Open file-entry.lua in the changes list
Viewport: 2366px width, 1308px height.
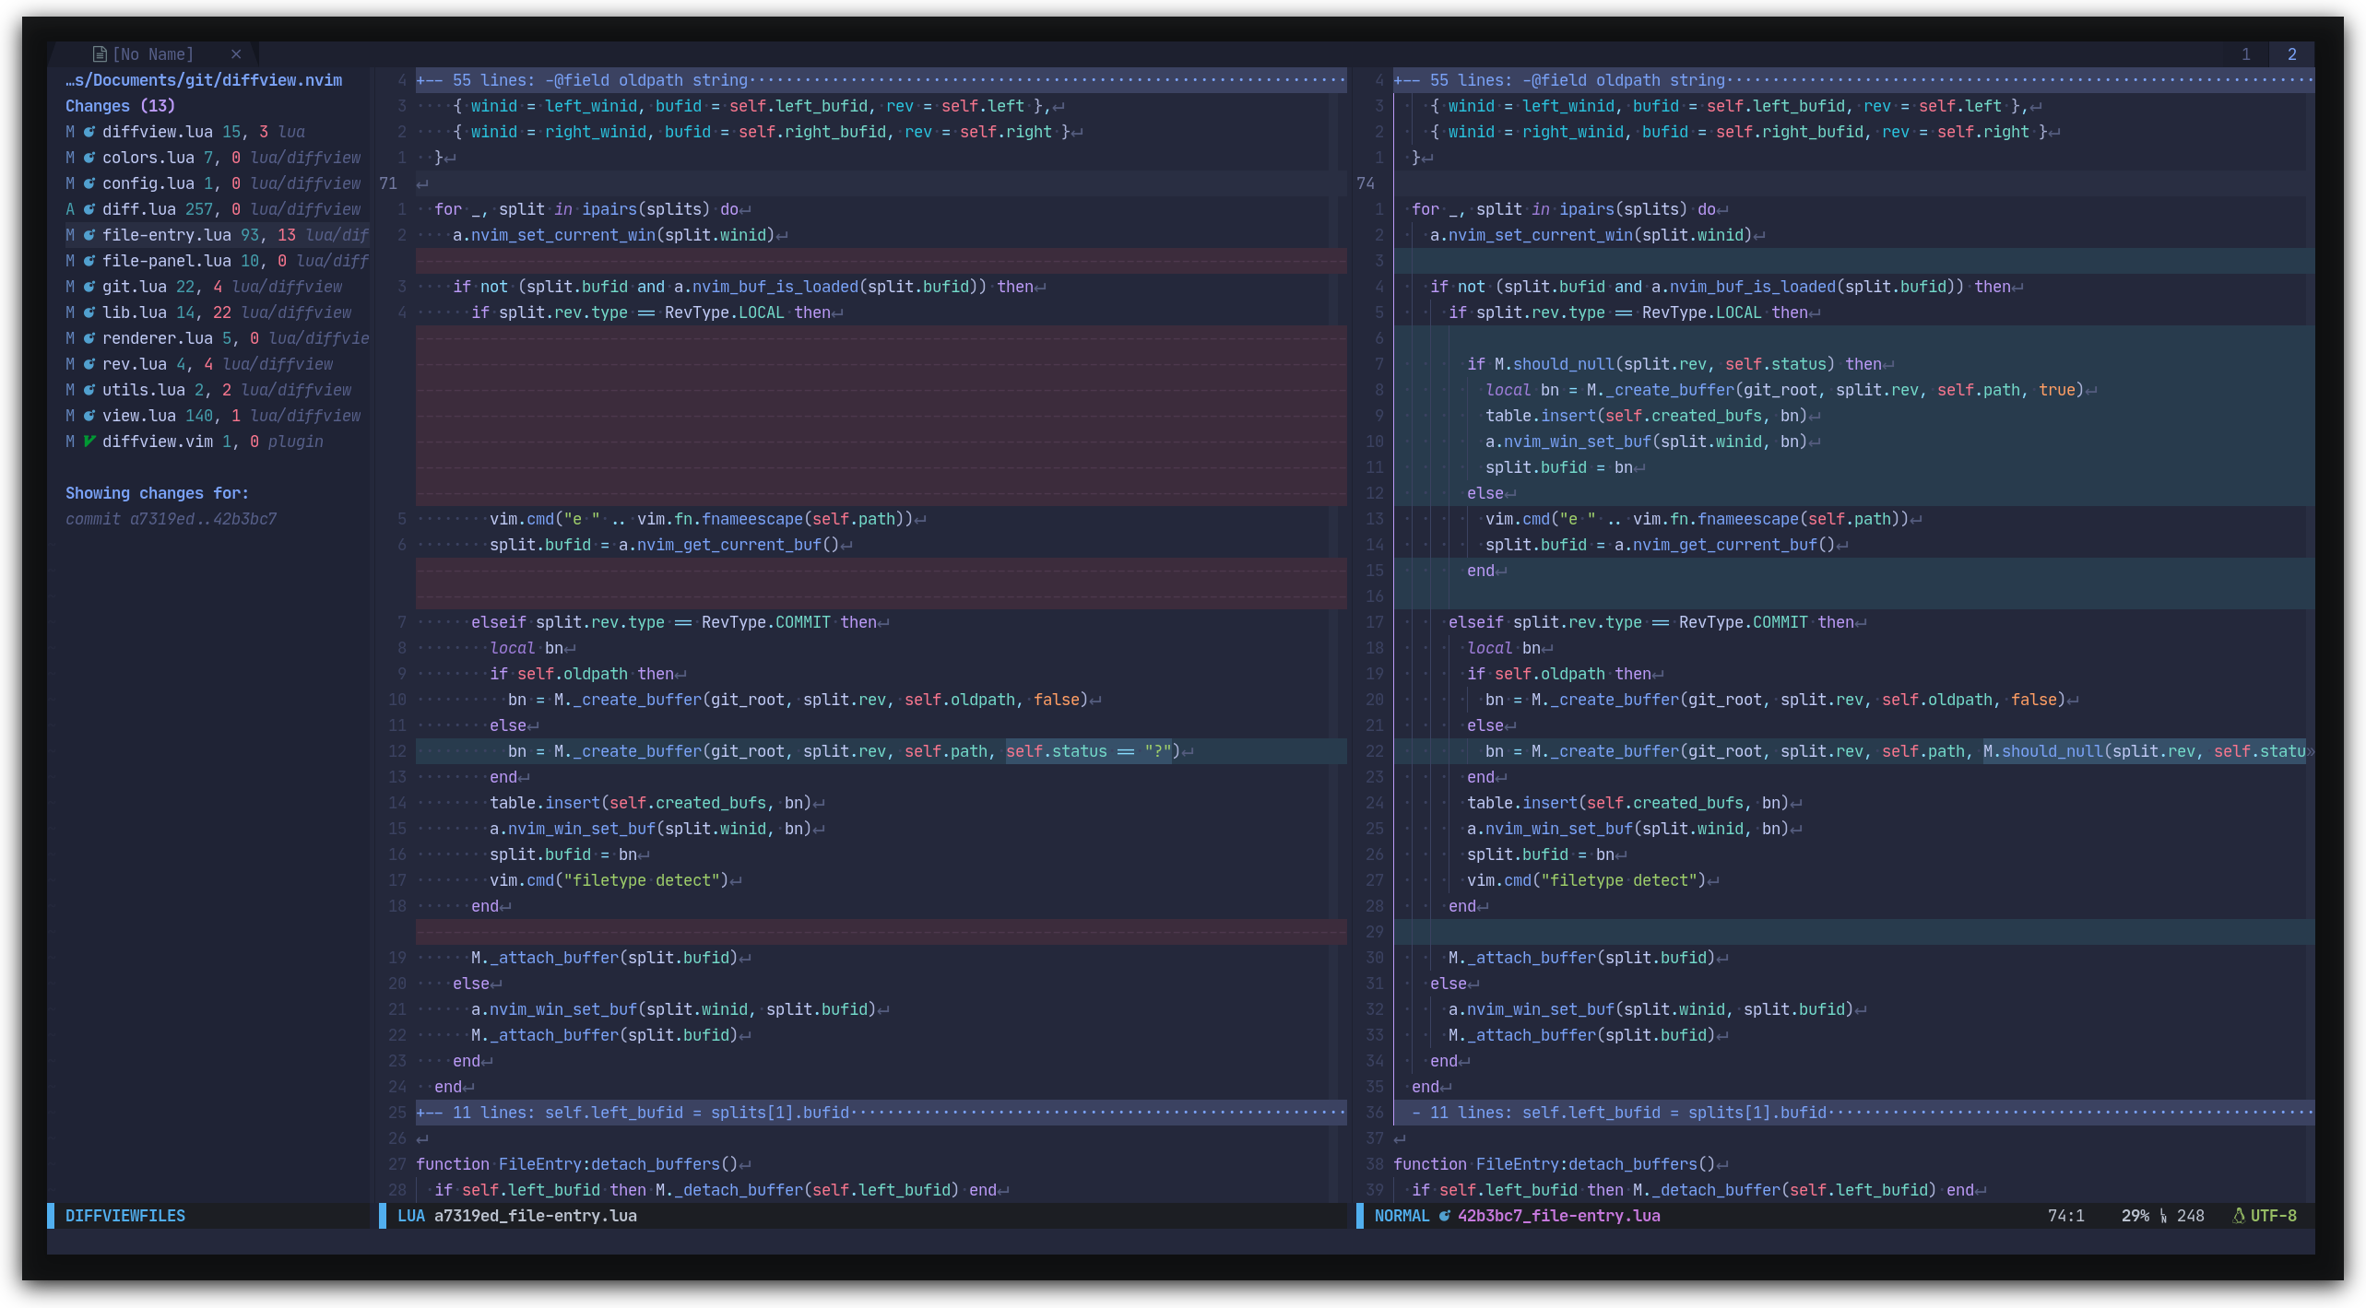click(166, 235)
